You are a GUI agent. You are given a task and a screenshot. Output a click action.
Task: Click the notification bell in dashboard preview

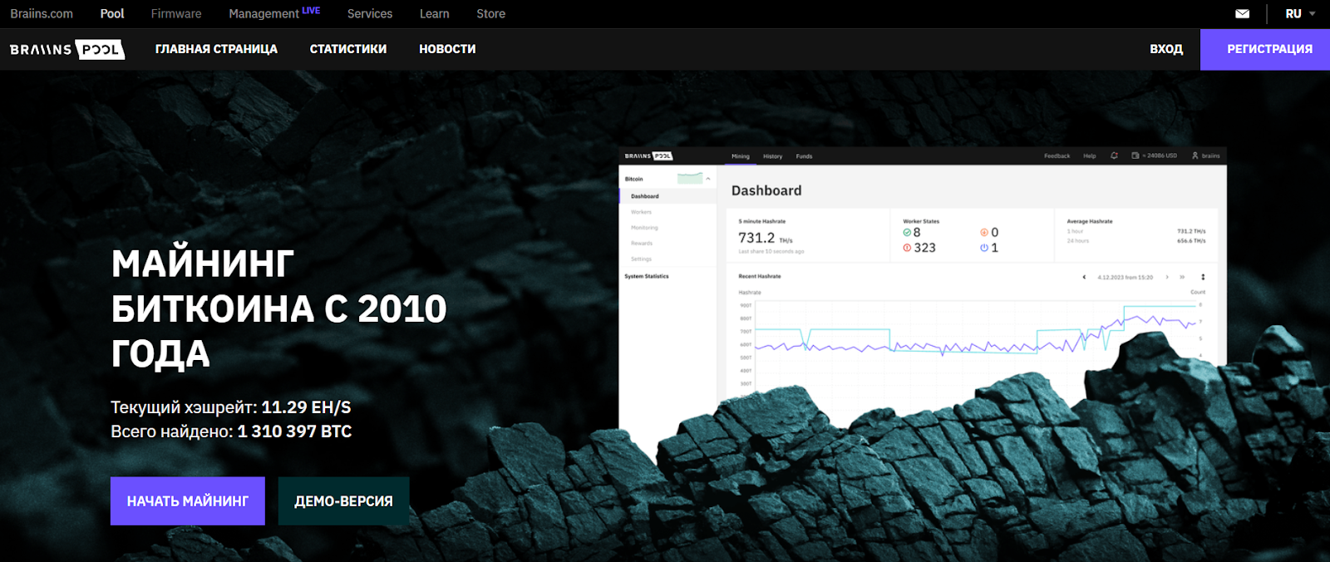coord(1114,155)
